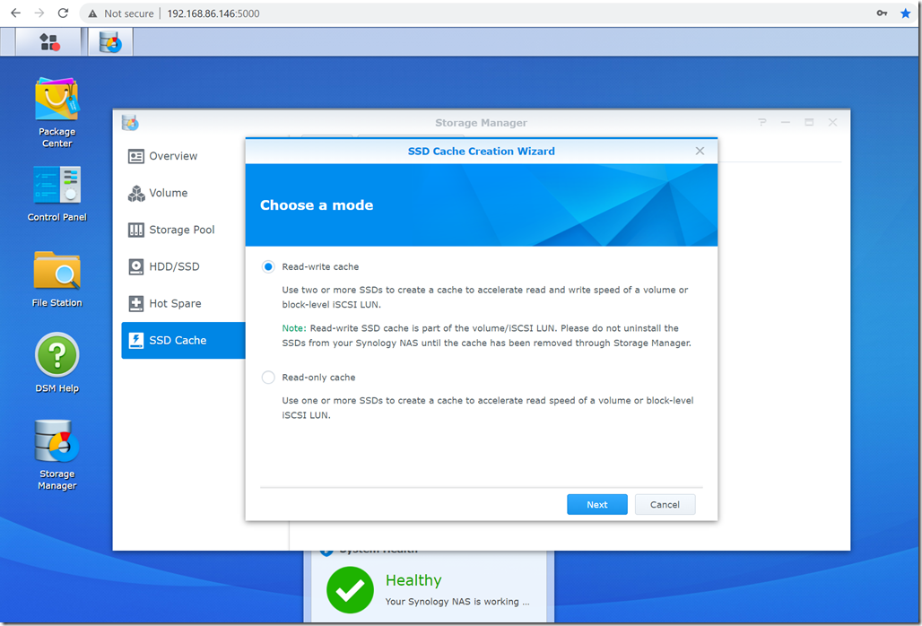Open the DSM Help desktop icon
Viewport: 922px width, 626px height.
pyautogui.click(x=57, y=362)
